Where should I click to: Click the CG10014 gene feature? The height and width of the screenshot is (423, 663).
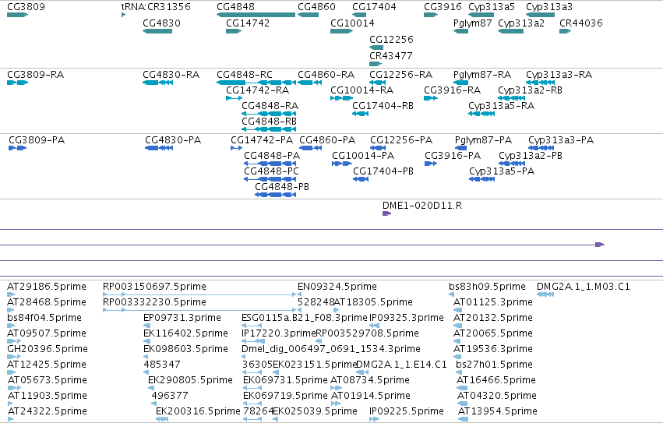[x=342, y=31]
